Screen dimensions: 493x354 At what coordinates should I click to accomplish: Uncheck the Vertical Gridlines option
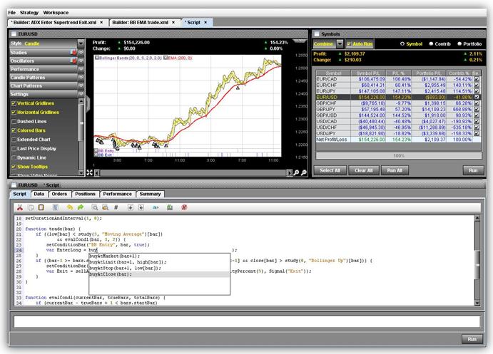pyautogui.click(x=14, y=103)
